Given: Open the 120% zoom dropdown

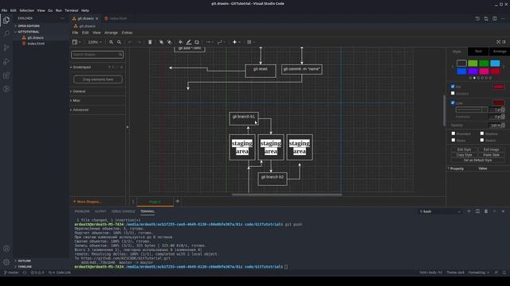Looking at the screenshot, I should 95,42.
